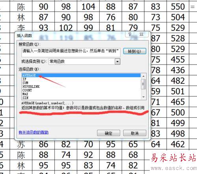Image resolution: width=197 pixels, height=174 pixels.
Task: Select the cell with total 504
Action: [178, 17]
